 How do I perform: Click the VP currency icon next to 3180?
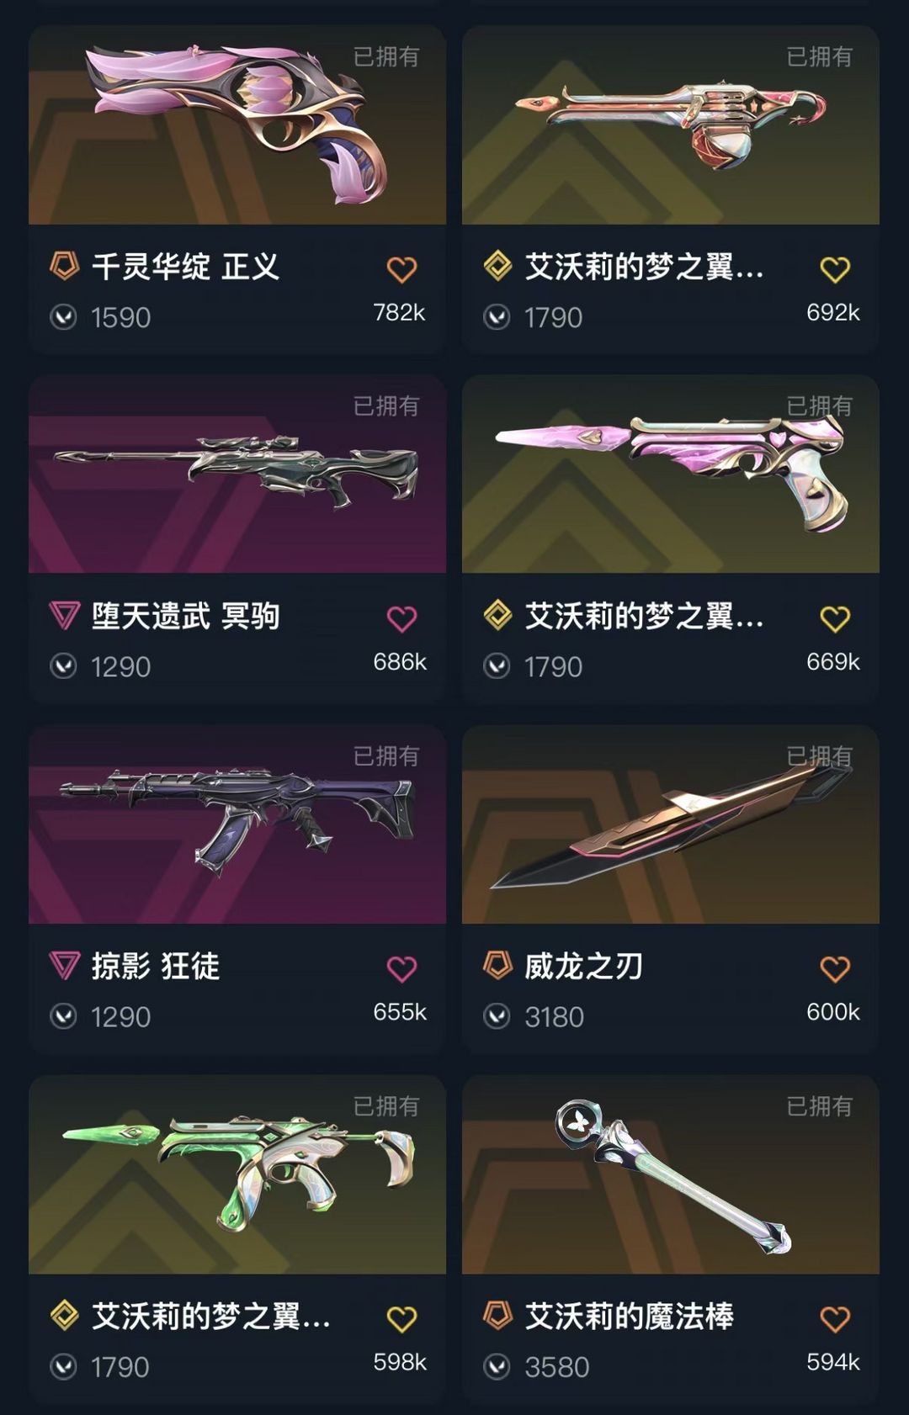(497, 1017)
